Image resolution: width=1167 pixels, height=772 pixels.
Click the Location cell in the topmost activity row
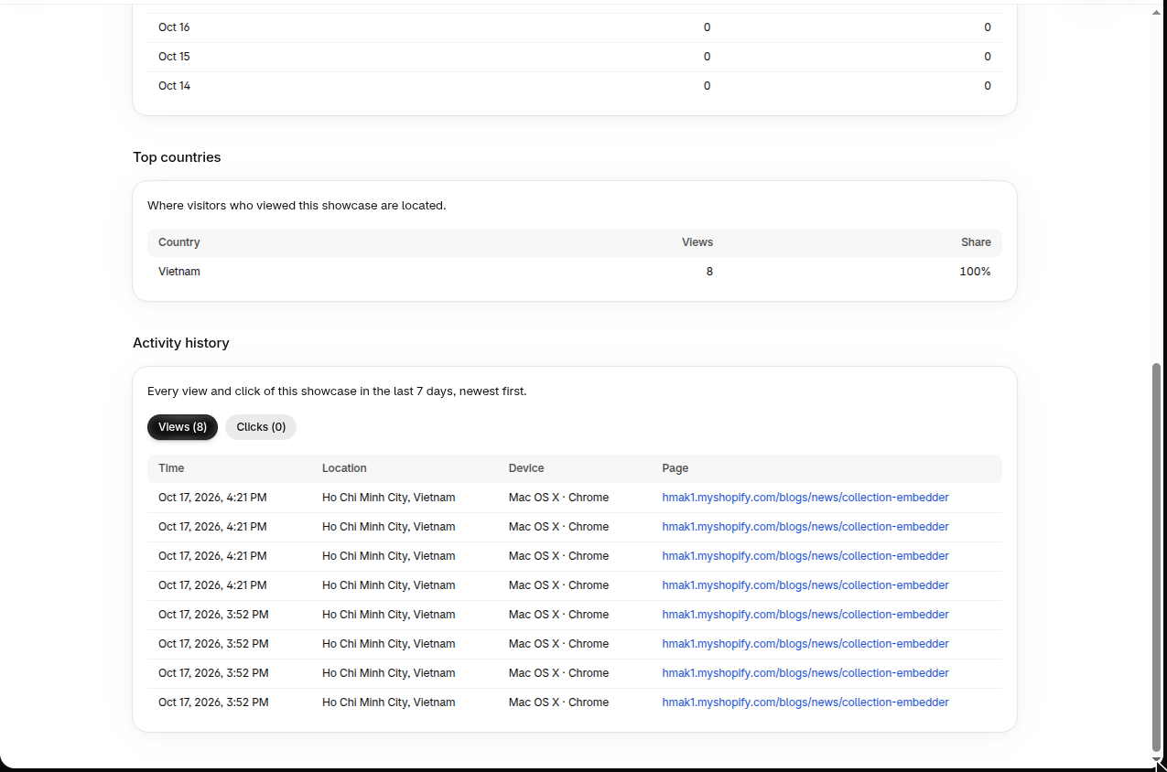[x=388, y=498]
